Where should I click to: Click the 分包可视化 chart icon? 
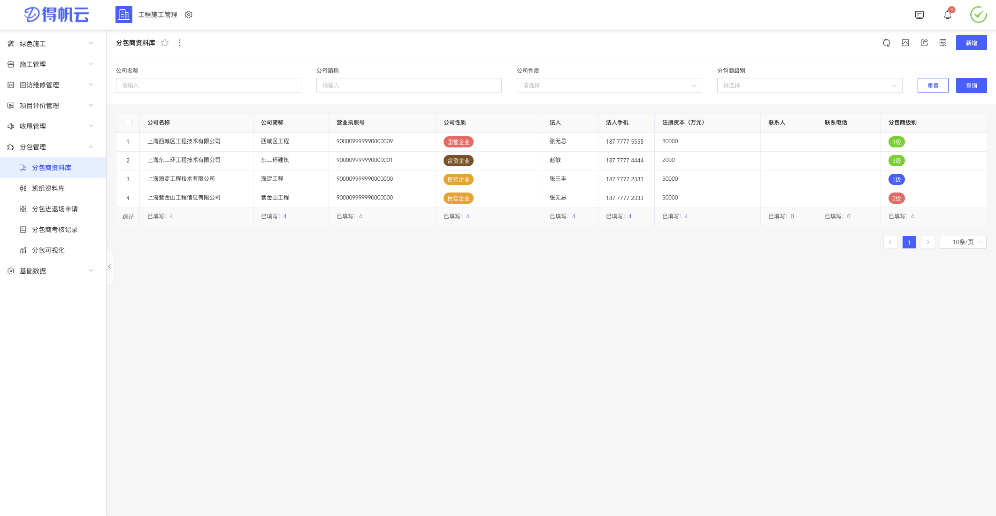23,250
